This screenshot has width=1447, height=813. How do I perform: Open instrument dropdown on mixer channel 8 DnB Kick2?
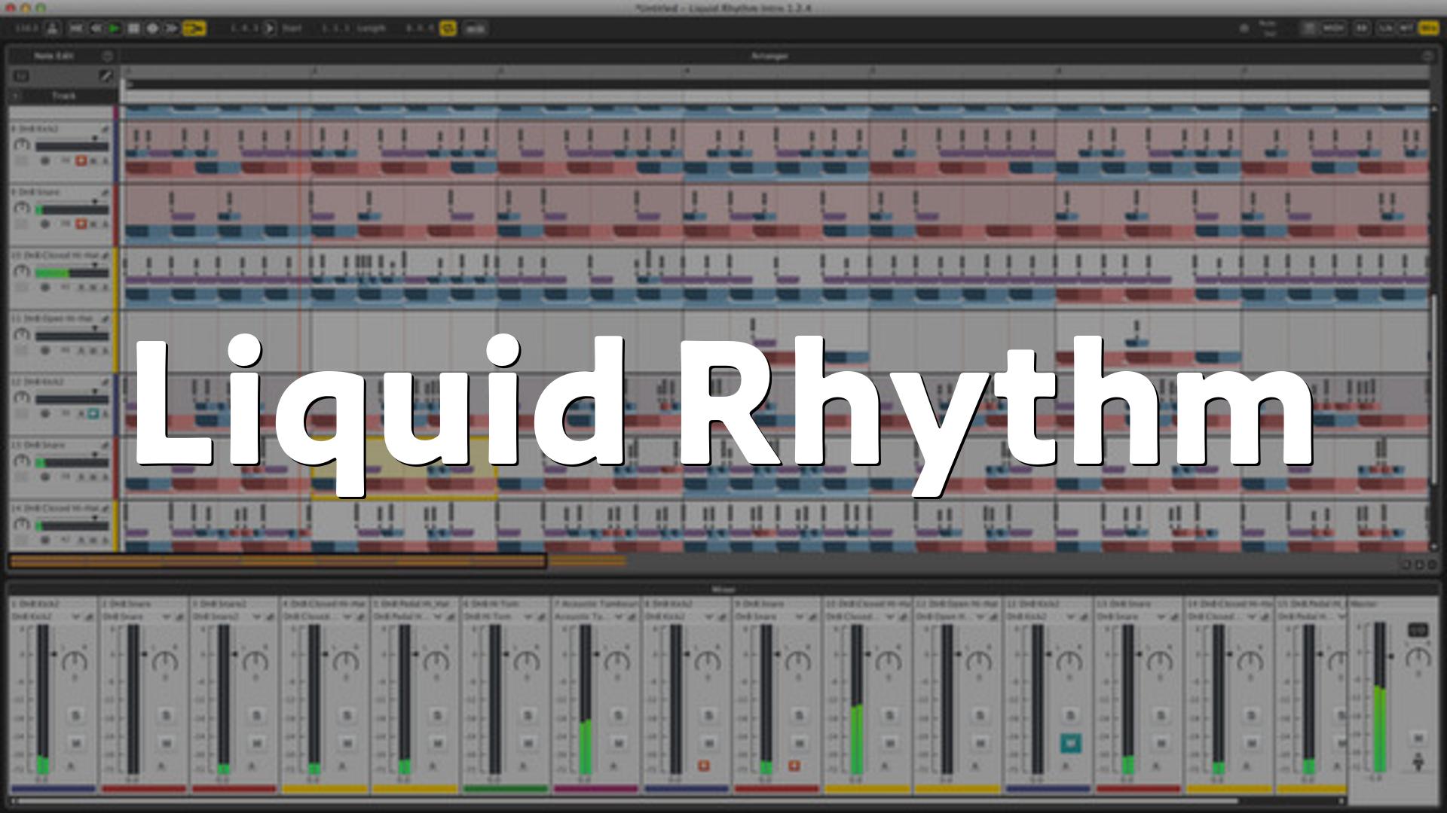coord(708,617)
